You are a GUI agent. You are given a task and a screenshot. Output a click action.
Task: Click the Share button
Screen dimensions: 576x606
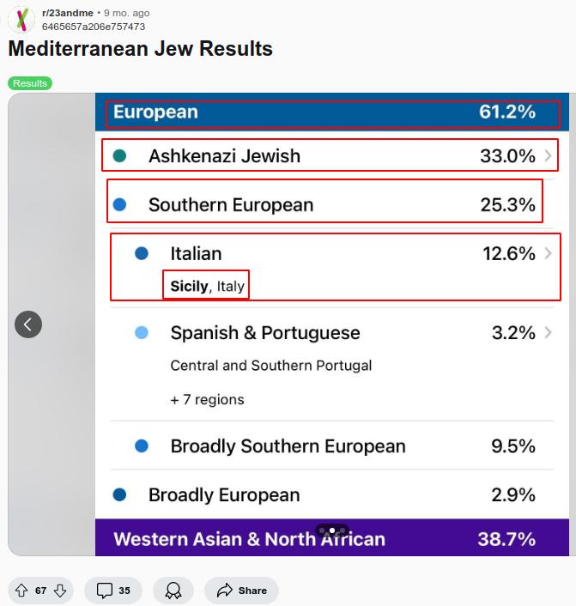(242, 591)
